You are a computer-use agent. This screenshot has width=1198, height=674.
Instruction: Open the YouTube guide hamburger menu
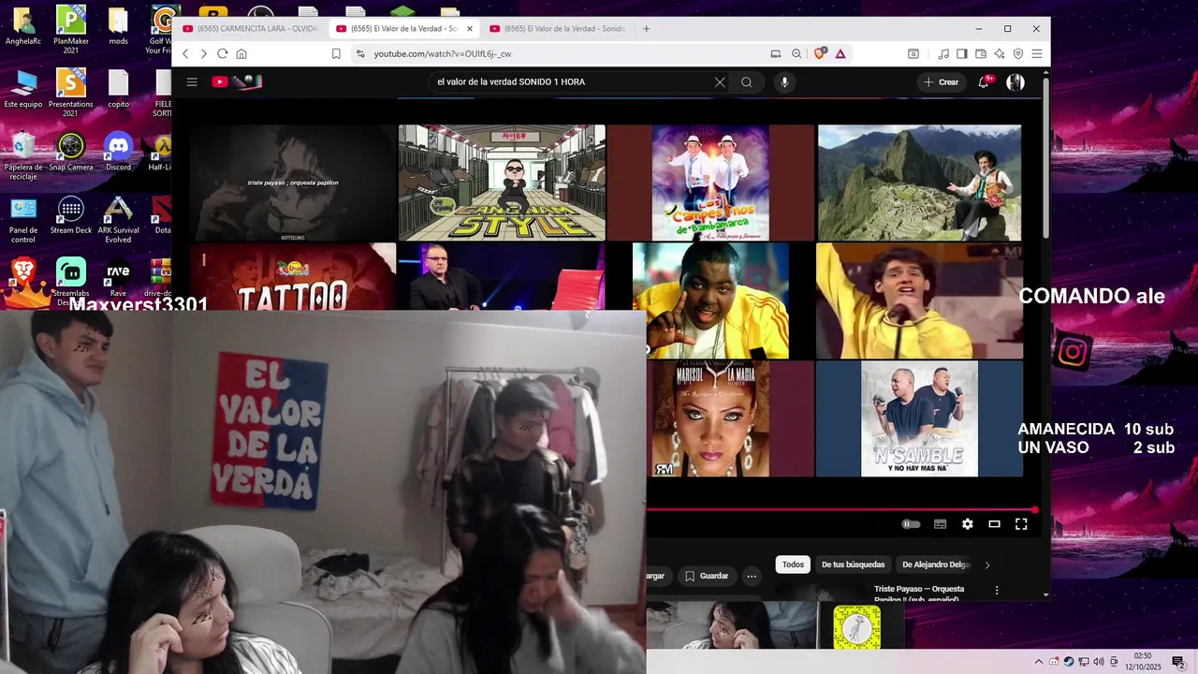click(192, 82)
